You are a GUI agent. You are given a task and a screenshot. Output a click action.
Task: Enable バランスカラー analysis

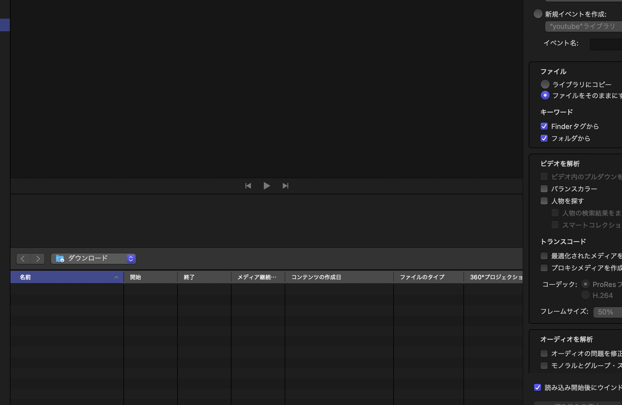(544, 189)
